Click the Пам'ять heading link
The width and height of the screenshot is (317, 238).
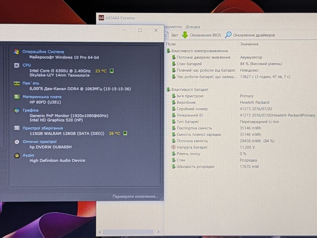[31, 83]
